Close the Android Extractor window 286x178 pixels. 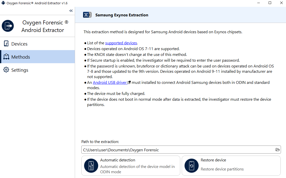point(281,3)
